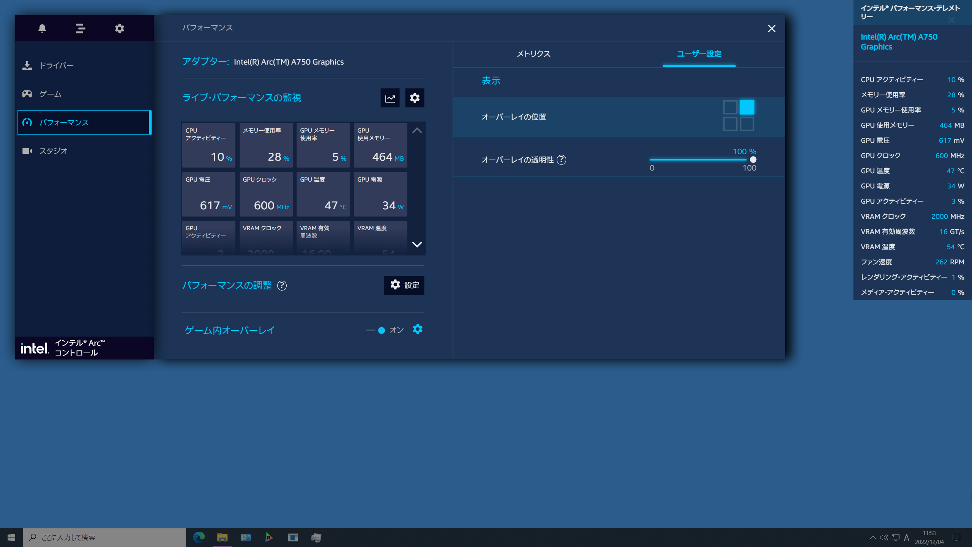Collapse metrics list with up chevron
The image size is (972, 547).
[x=417, y=130]
